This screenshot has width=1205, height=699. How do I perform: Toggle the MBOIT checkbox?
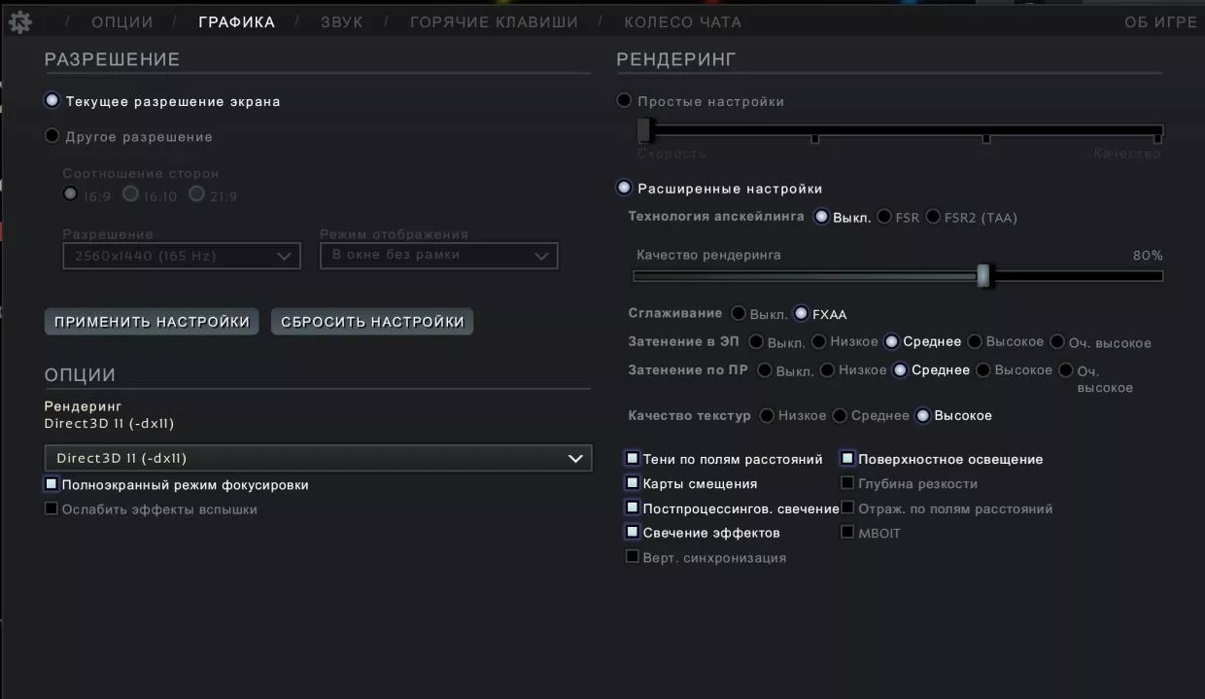(x=846, y=532)
